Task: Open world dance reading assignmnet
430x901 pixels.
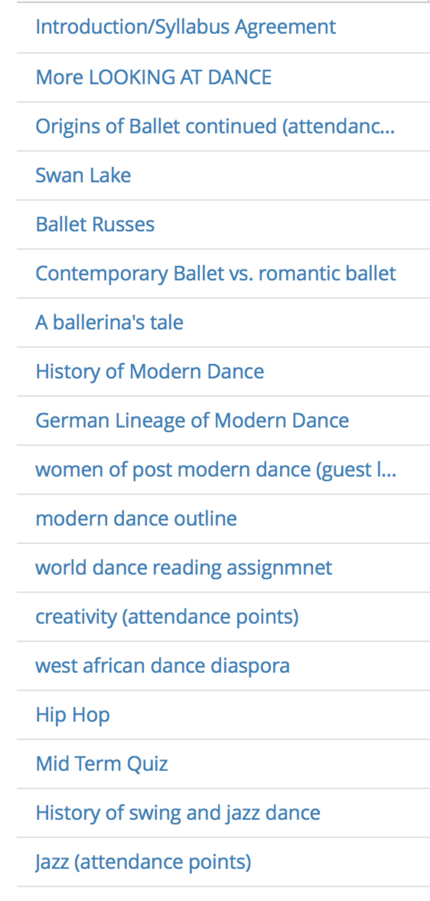Action: click(x=184, y=567)
